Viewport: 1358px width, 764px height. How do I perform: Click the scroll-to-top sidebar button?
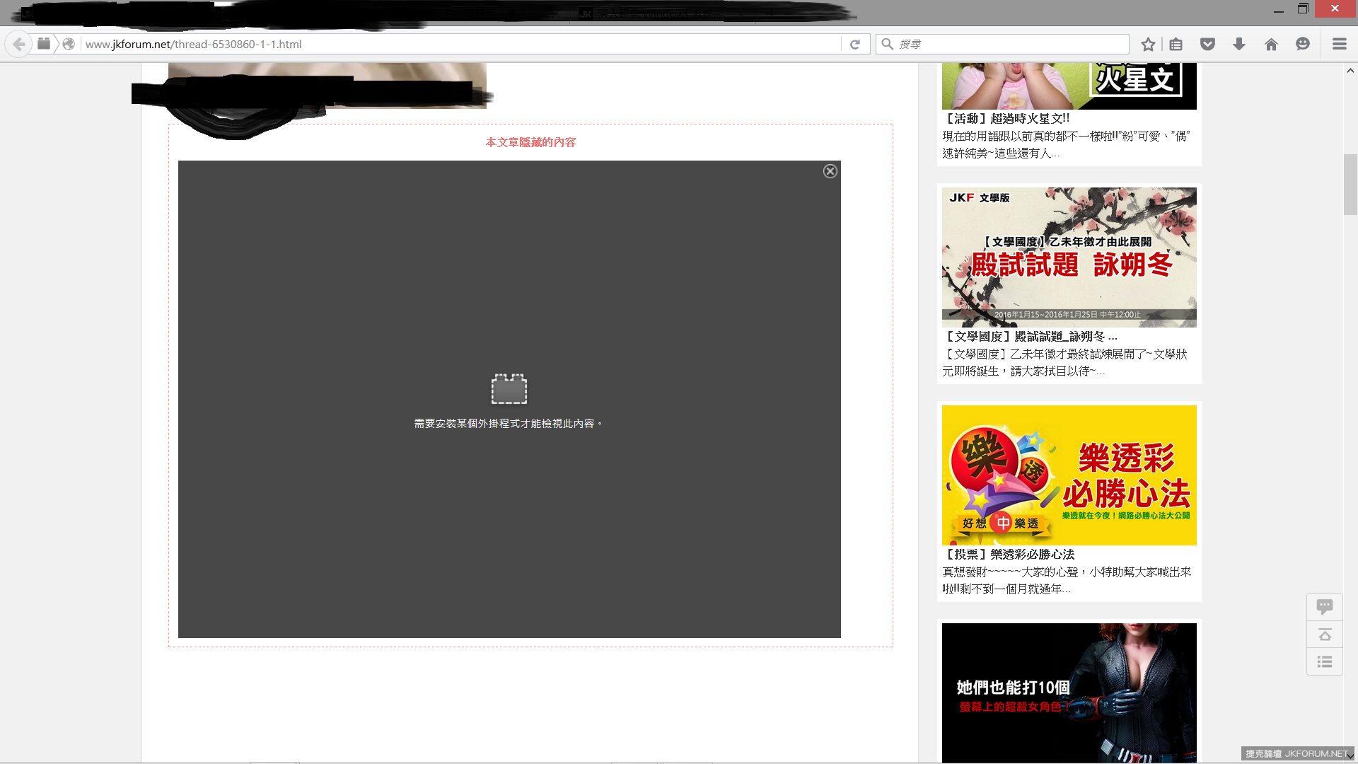click(1324, 635)
